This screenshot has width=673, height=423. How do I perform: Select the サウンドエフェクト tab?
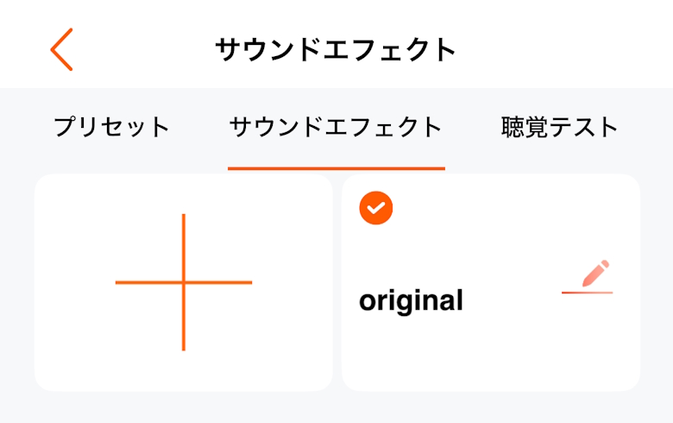click(336, 128)
